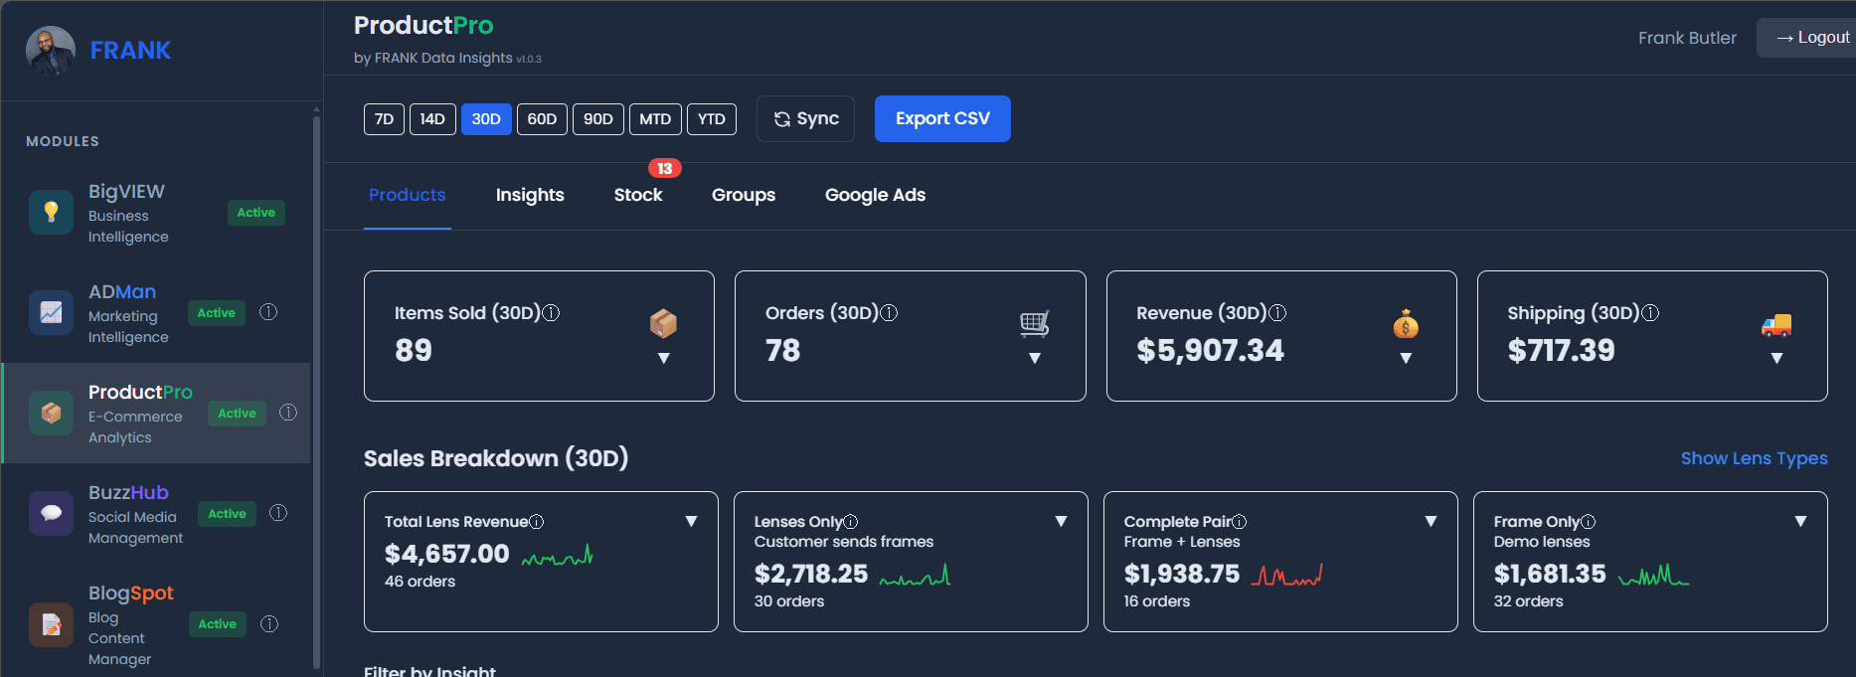1856x677 pixels.
Task: Open the ADMan module
Action: click(x=157, y=313)
